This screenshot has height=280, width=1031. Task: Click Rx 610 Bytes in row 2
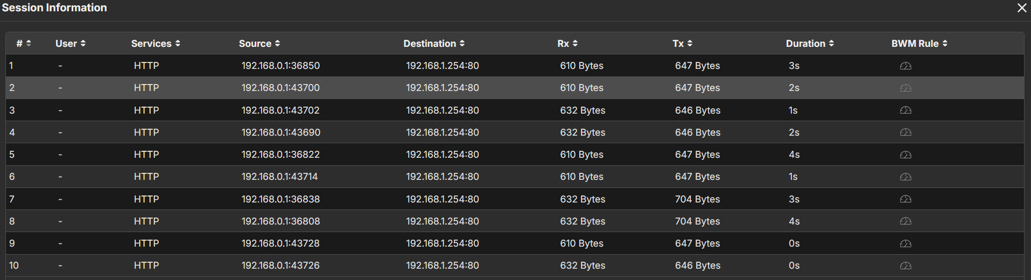(x=581, y=88)
